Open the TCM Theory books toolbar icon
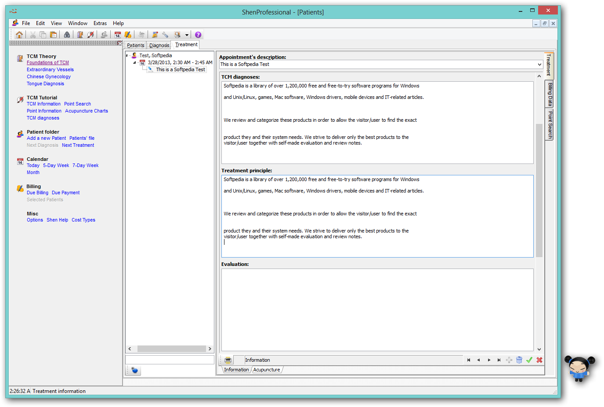604x407 pixels. [80, 35]
